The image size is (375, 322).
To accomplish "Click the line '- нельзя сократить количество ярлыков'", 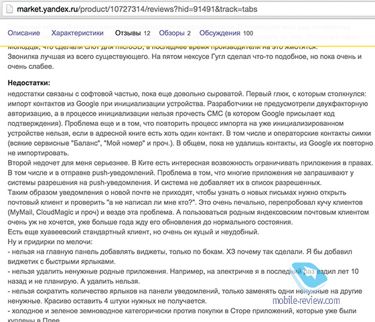I will tap(185, 291).
